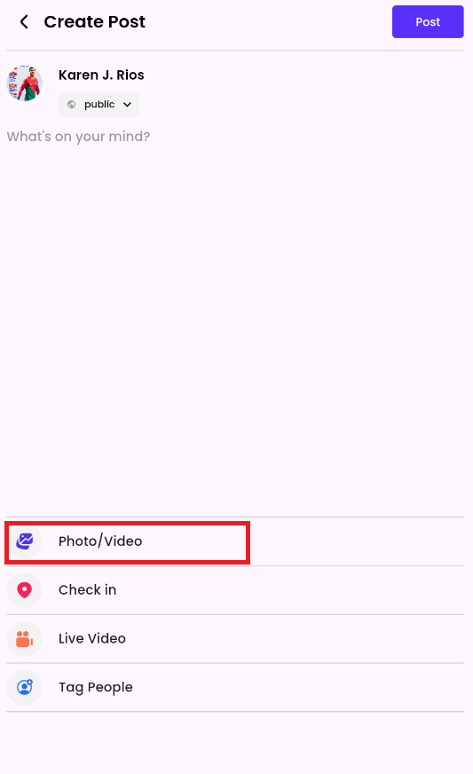
Task: Select the Tag People label
Action: 95,688
